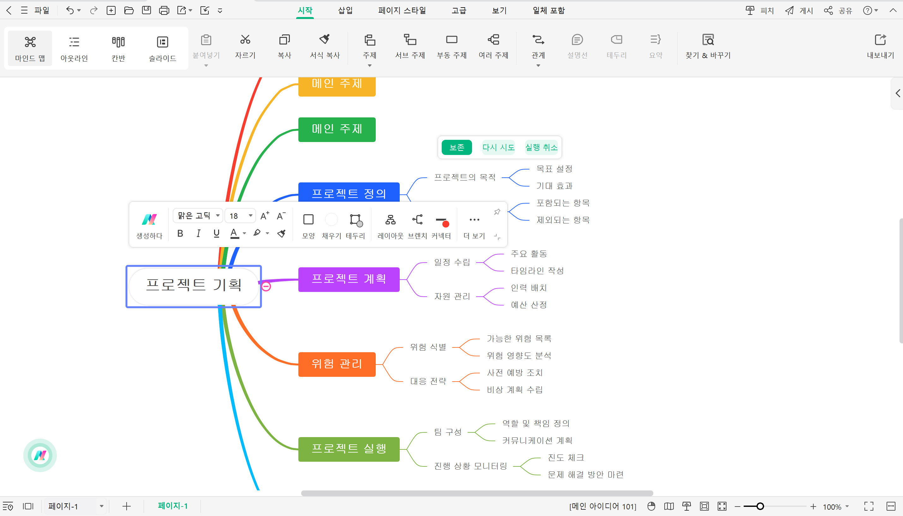Image resolution: width=903 pixels, height=516 pixels.
Task: Click the Undo arrow icon
Action: point(69,10)
